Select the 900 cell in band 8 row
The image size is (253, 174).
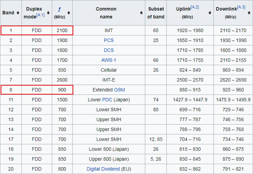[x=62, y=90]
